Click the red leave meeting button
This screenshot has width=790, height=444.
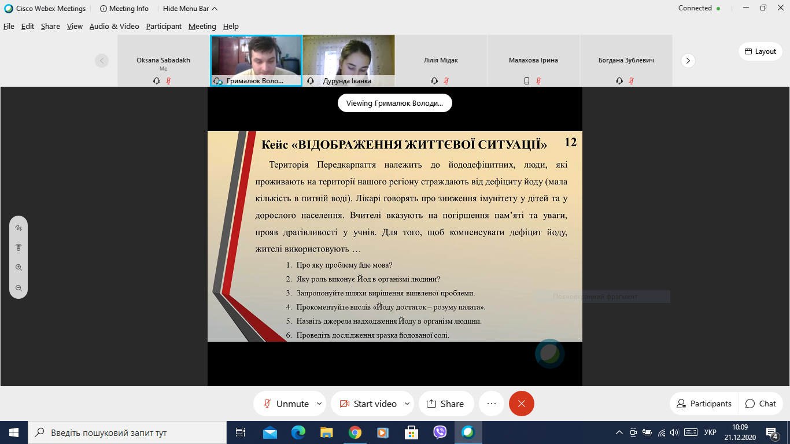522,404
